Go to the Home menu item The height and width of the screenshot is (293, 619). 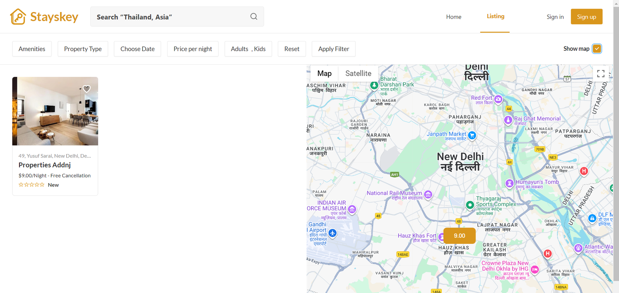tap(453, 17)
